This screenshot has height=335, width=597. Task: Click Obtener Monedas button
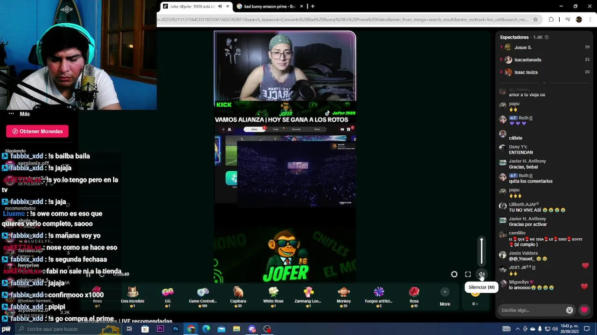(x=37, y=131)
